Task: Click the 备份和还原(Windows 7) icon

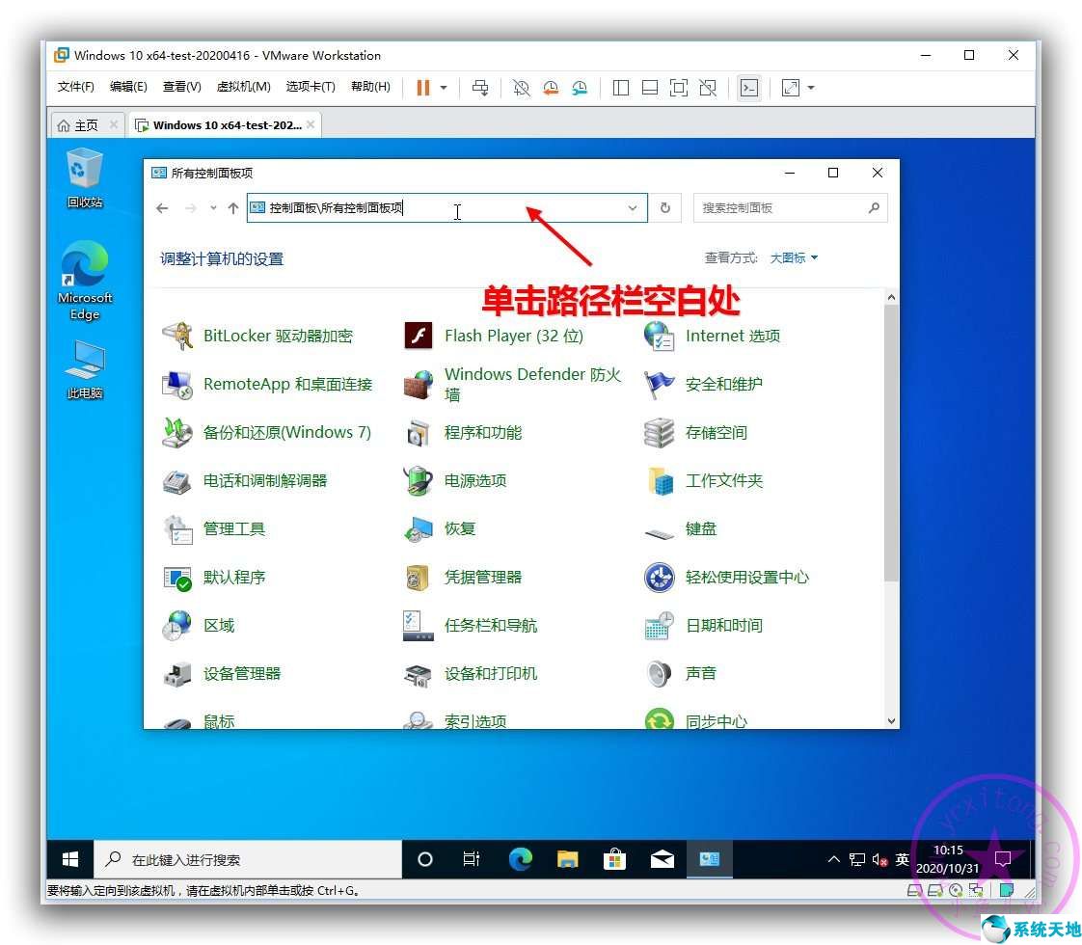Action: point(177,433)
